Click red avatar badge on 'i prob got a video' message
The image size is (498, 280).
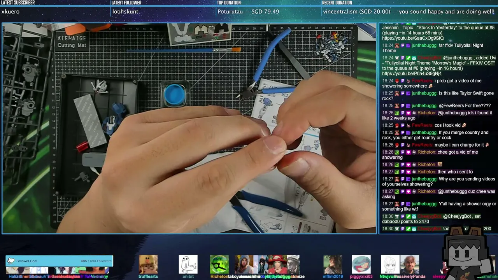[x=397, y=81]
